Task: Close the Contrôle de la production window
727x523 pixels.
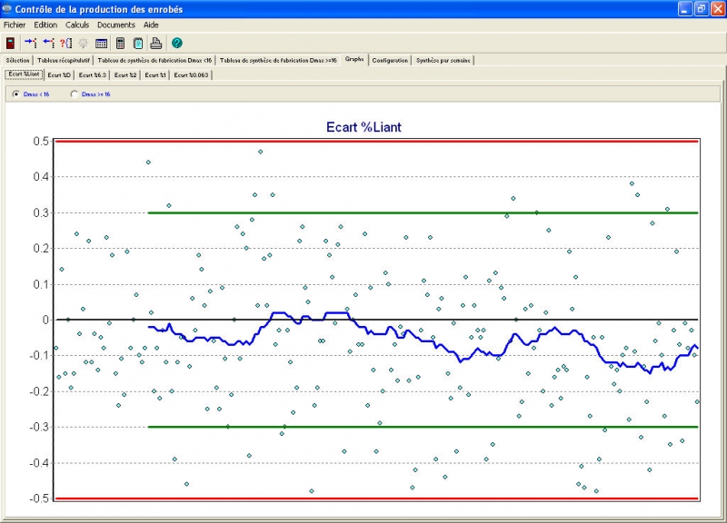Action: pos(718,9)
